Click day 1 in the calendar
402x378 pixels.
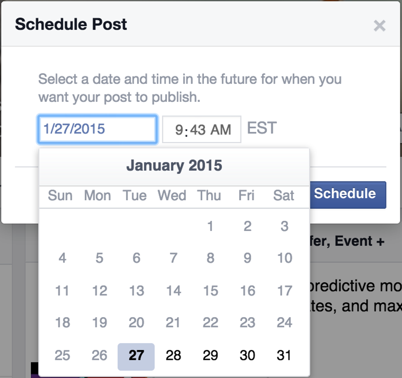click(210, 226)
